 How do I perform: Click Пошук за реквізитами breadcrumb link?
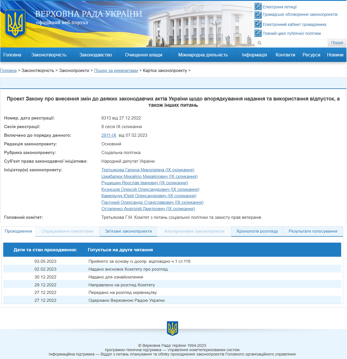coord(116,71)
